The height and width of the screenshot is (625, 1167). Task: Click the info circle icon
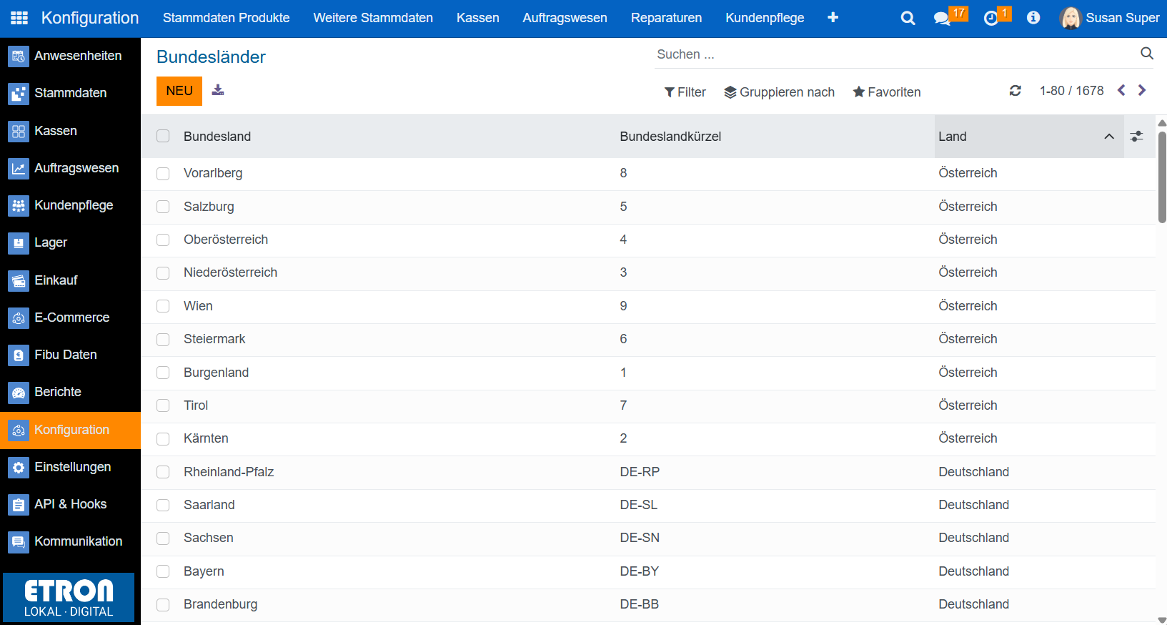[x=1033, y=18]
